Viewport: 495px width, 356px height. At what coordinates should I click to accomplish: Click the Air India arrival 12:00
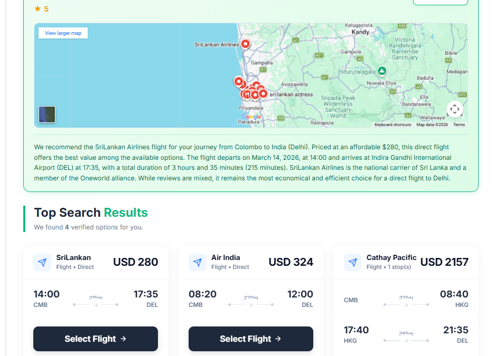(300, 294)
